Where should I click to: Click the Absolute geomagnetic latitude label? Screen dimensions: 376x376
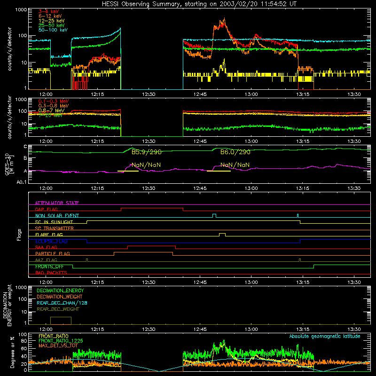[x=325, y=336]
